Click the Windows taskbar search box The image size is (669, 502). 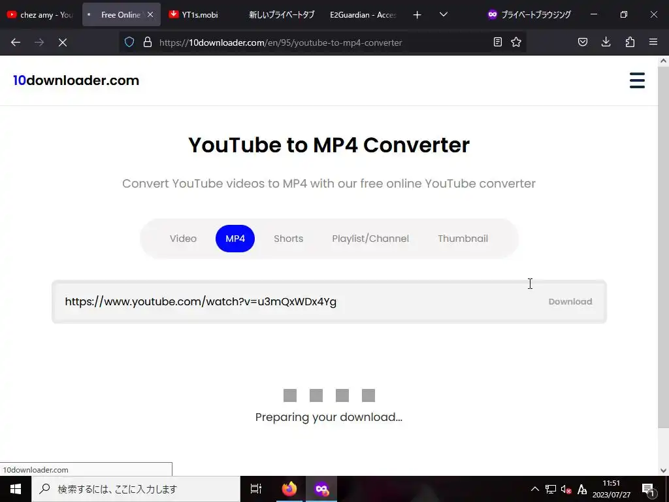click(136, 489)
